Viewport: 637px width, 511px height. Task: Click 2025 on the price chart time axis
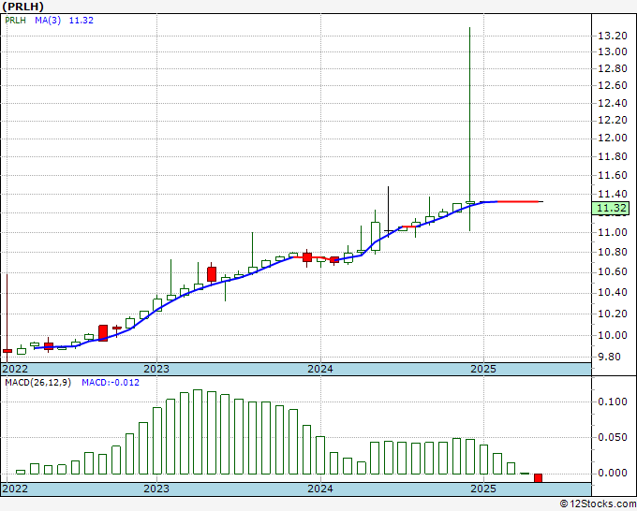pyautogui.click(x=483, y=369)
